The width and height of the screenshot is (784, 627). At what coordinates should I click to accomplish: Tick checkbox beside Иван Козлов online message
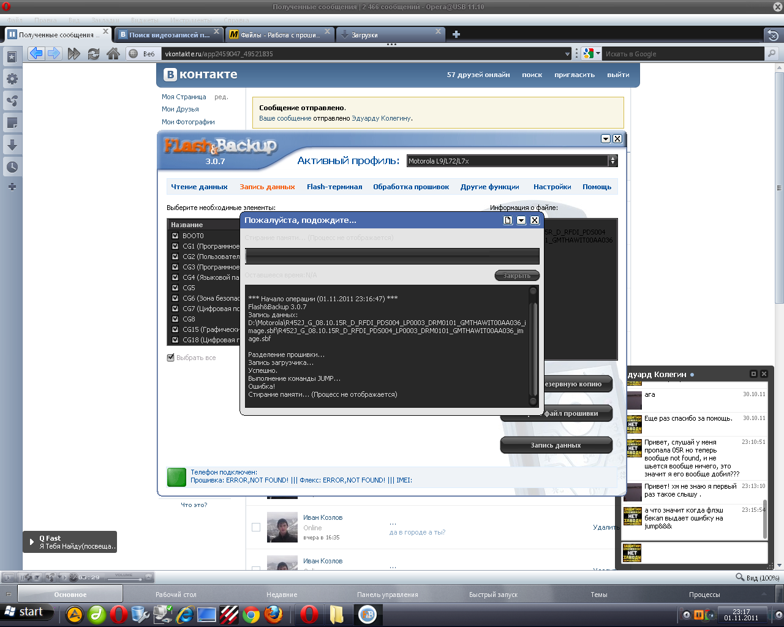coord(256,527)
